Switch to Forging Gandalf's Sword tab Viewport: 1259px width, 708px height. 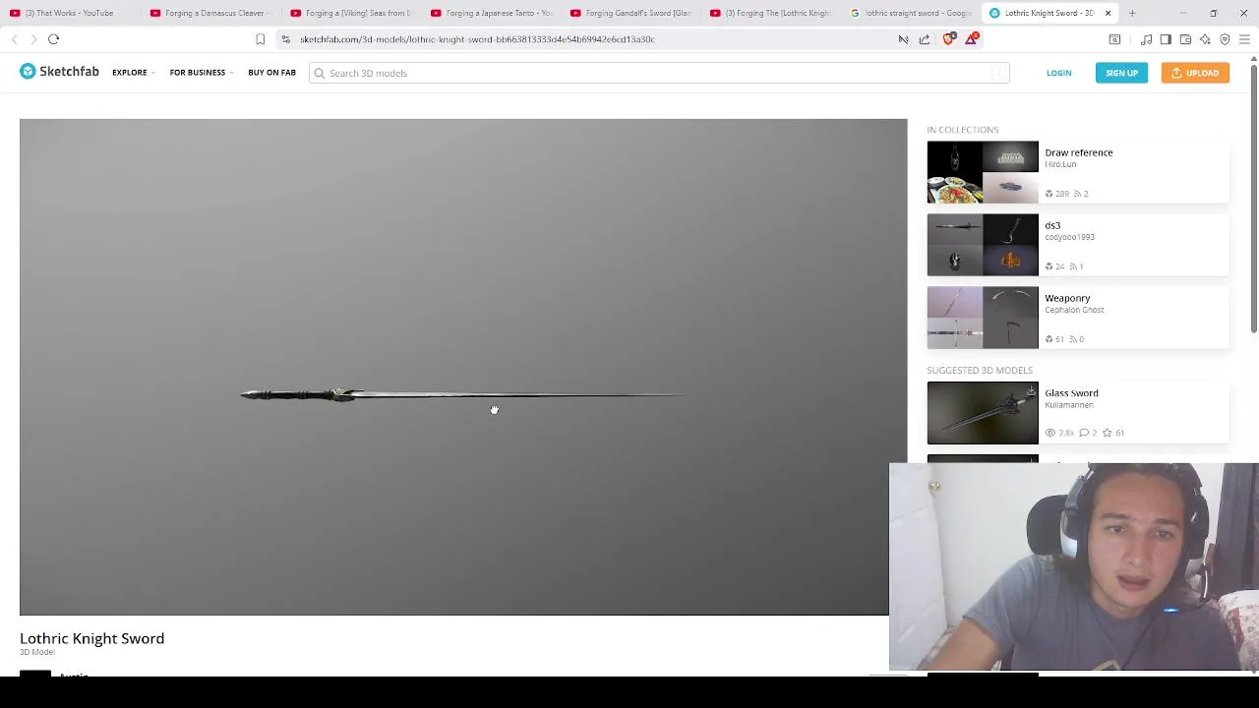(x=630, y=13)
